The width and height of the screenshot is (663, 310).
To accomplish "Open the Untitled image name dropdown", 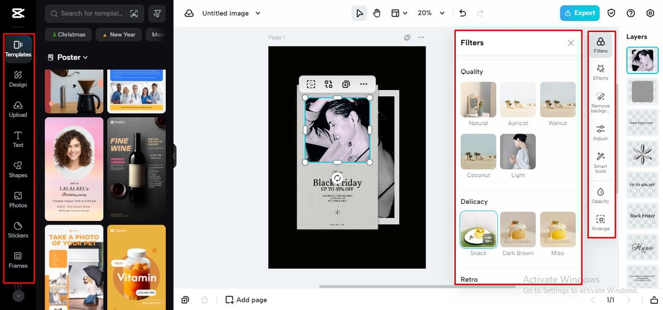I will pyautogui.click(x=232, y=13).
